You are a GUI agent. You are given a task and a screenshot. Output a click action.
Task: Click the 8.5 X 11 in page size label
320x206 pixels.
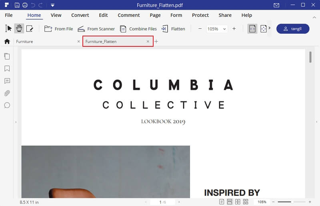pos(29,202)
